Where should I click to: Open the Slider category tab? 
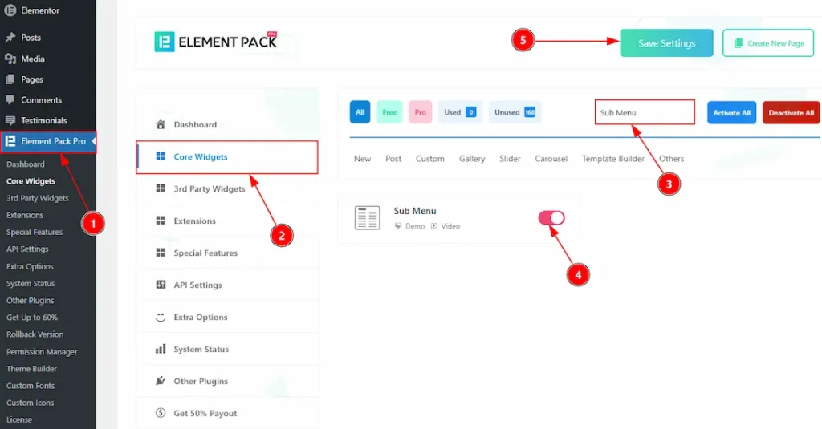tap(510, 159)
